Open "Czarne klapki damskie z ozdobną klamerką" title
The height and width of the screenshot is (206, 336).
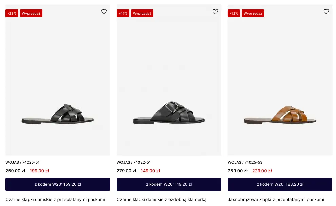pos(162,200)
